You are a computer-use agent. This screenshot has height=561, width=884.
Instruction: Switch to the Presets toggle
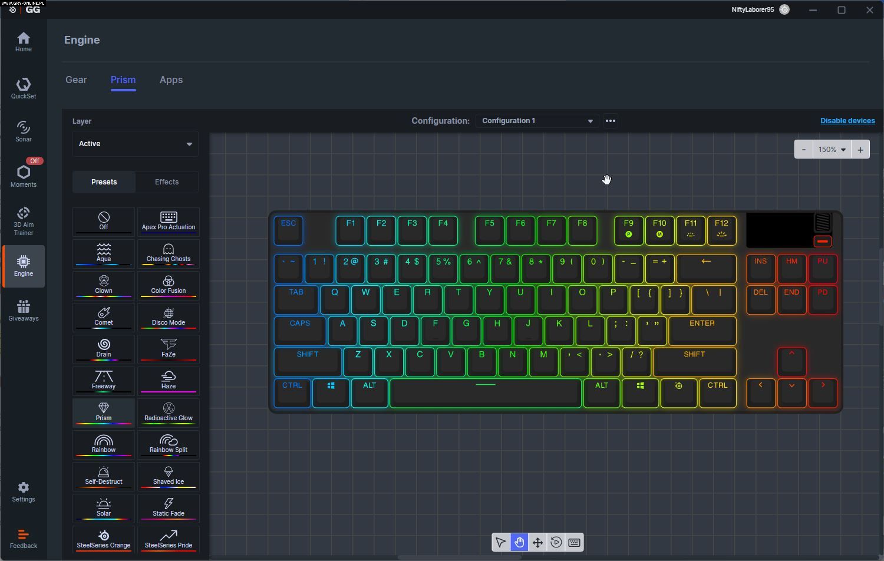pyautogui.click(x=104, y=182)
